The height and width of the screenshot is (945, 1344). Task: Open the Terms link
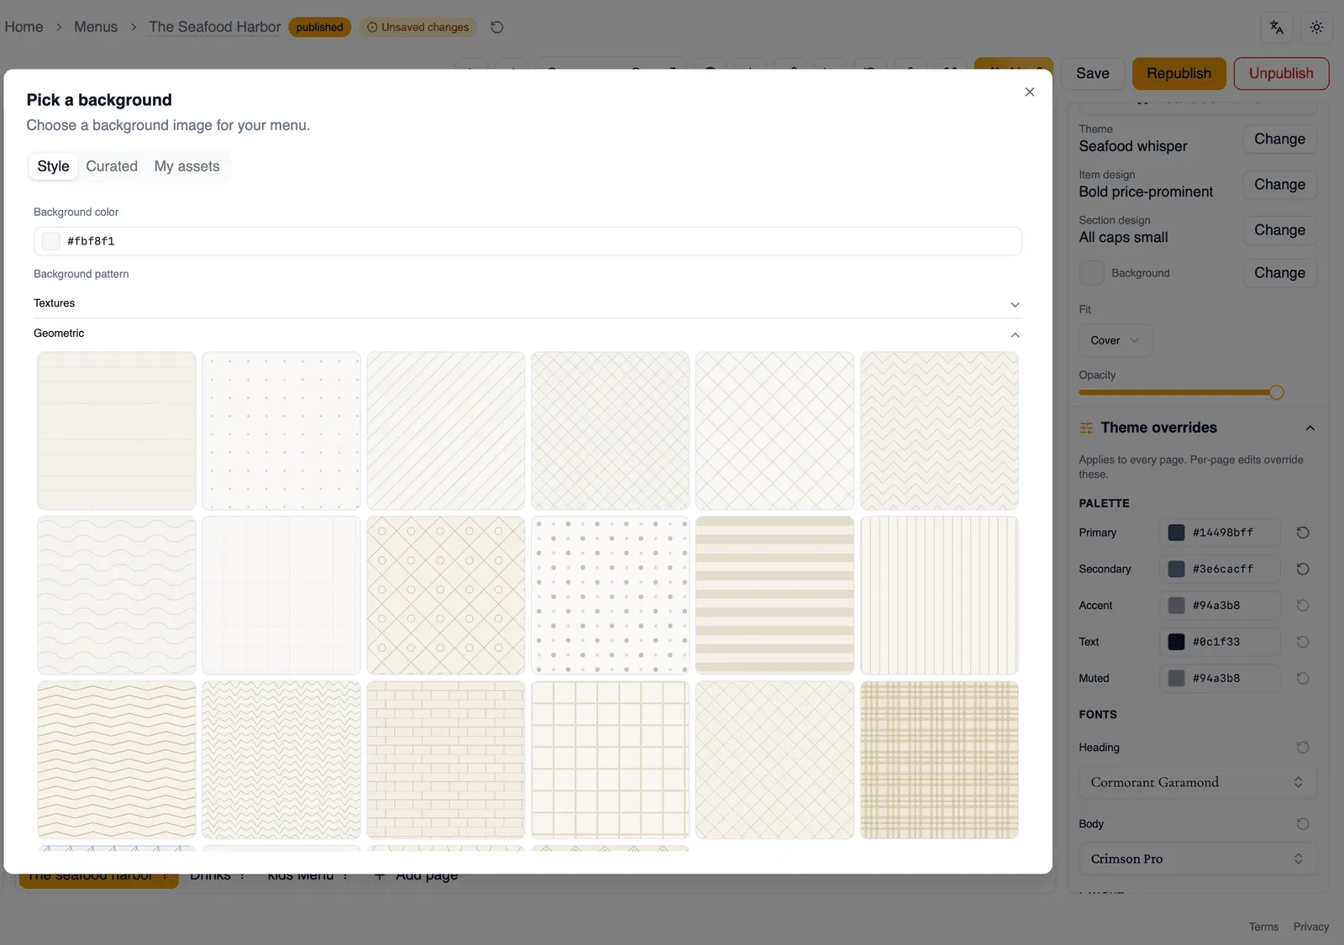coord(1263,927)
